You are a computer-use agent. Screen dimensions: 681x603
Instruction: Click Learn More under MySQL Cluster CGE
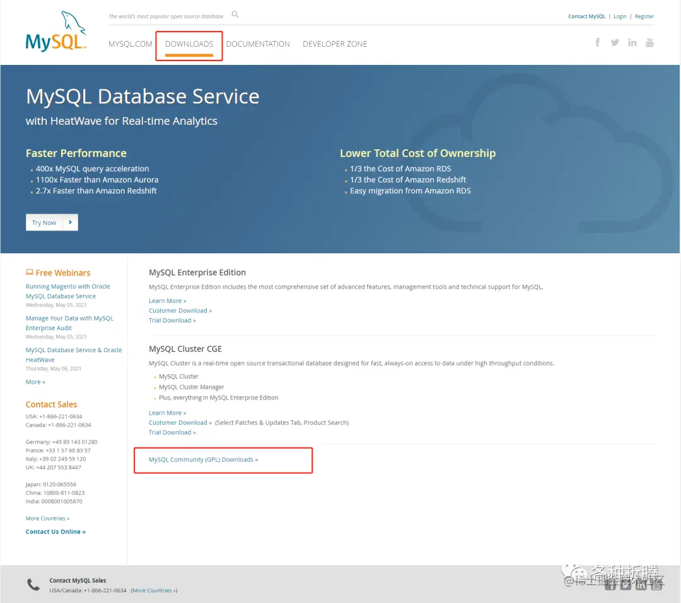[x=167, y=413]
